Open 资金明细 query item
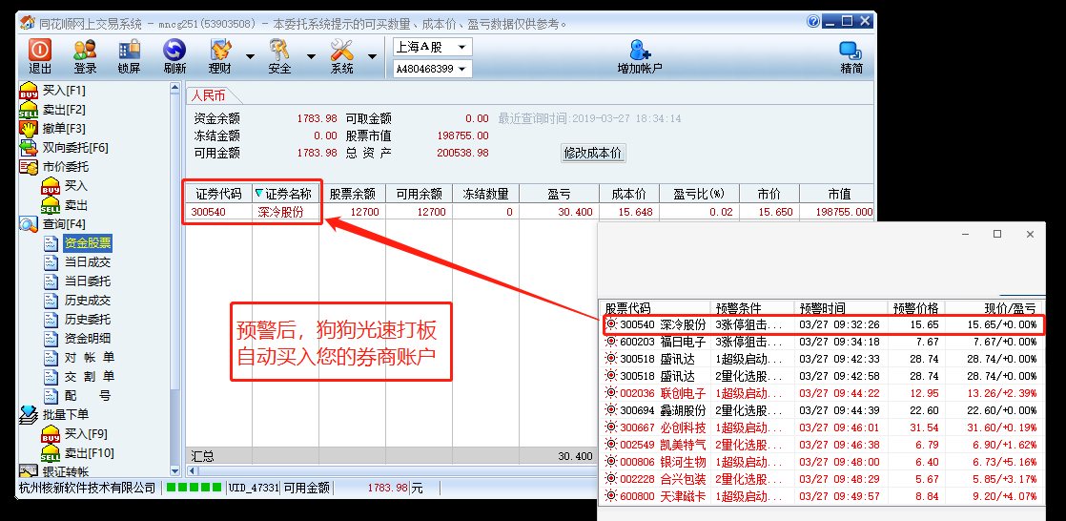The height and width of the screenshot is (521, 1066). point(87,338)
